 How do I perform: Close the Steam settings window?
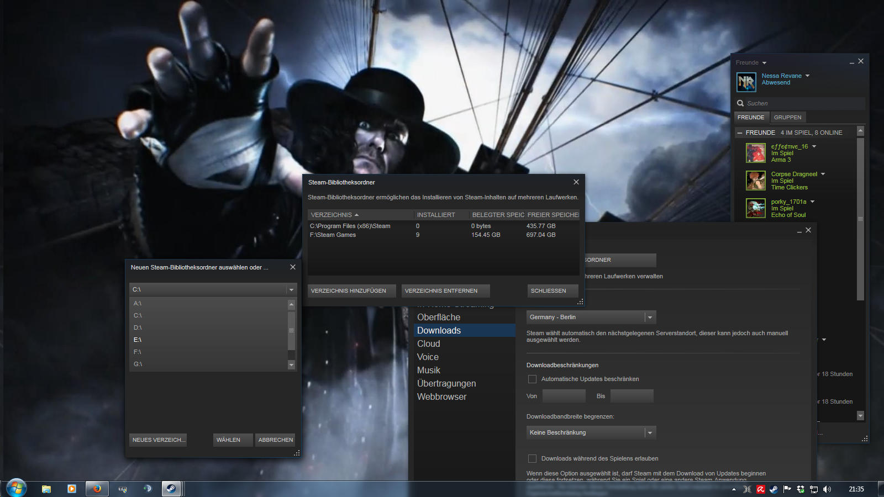tap(808, 230)
